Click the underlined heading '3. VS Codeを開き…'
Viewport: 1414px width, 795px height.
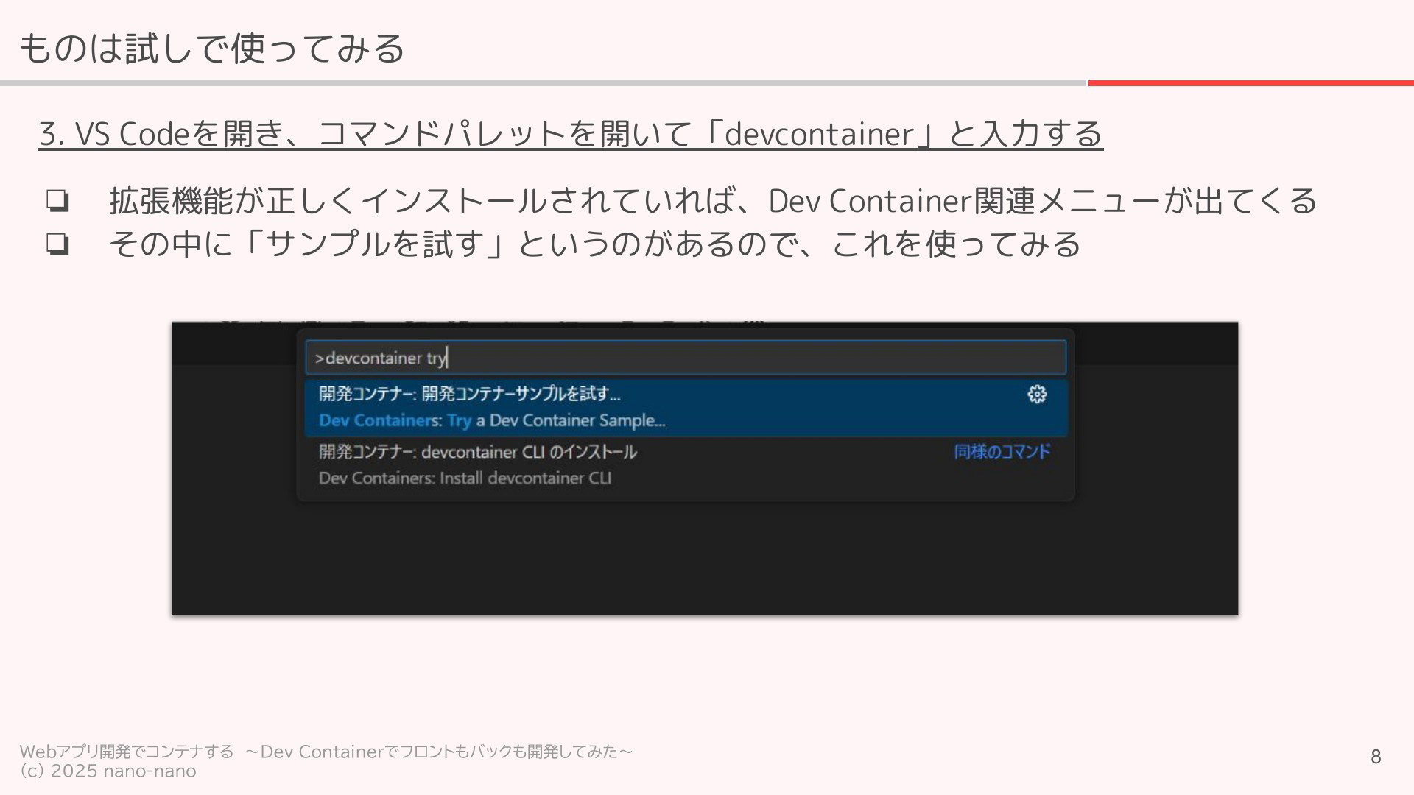point(570,134)
